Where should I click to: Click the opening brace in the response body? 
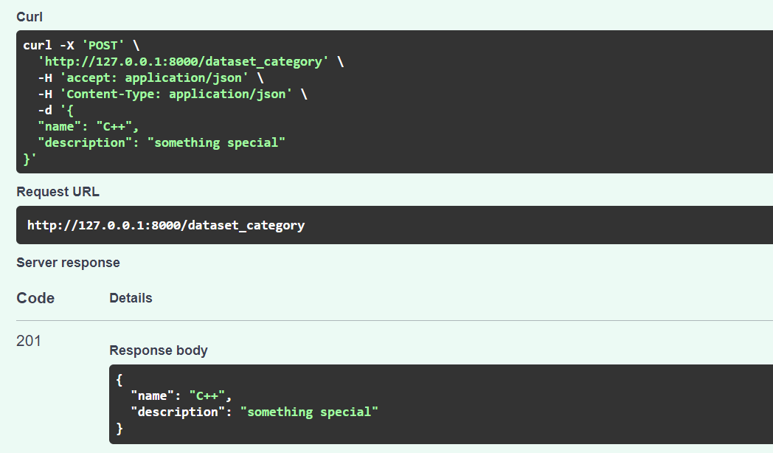pyautogui.click(x=119, y=379)
